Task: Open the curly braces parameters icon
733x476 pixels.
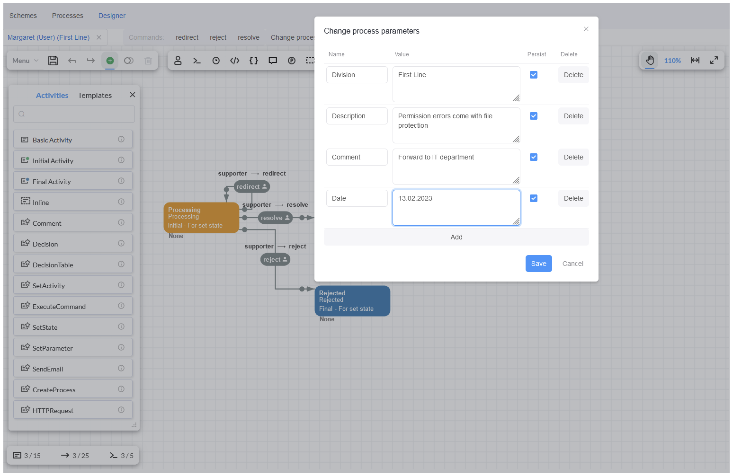Action: (254, 61)
